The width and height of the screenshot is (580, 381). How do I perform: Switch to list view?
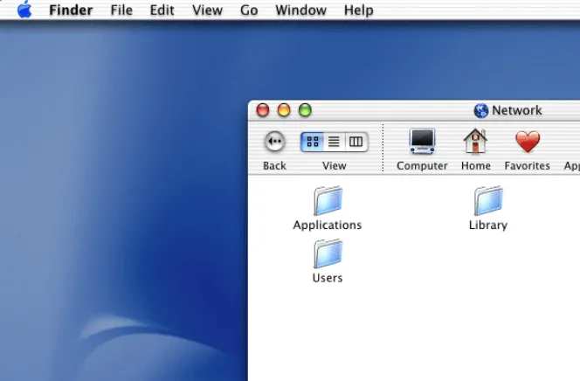(x=334, y=142)
